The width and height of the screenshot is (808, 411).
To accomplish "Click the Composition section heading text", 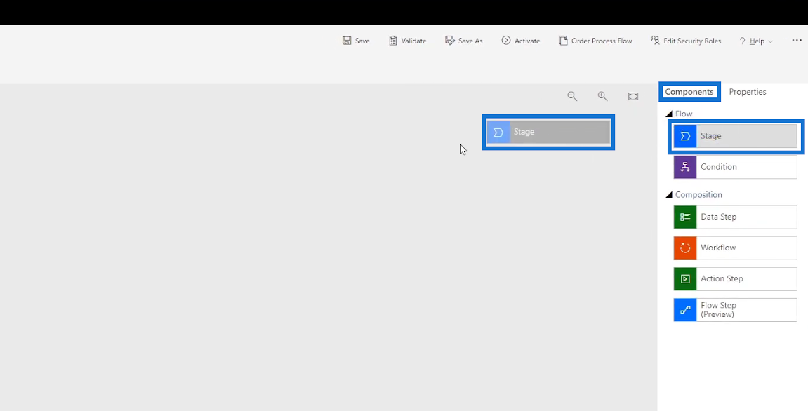I will (698, 195).
